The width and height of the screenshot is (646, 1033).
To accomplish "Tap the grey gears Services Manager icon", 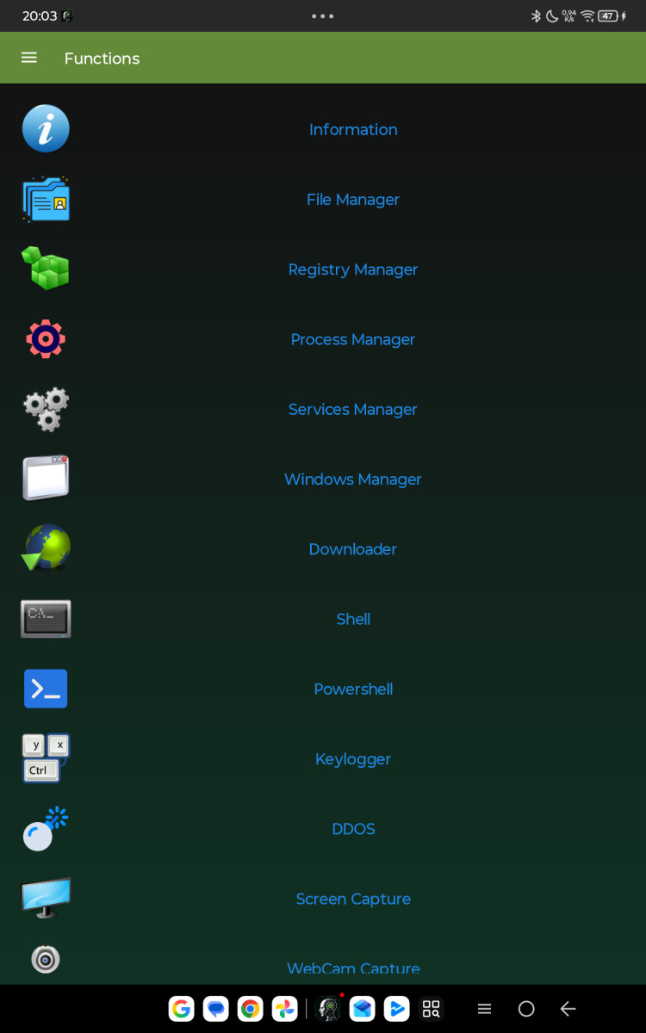I will pyautogui.click(x=46, y=409).
